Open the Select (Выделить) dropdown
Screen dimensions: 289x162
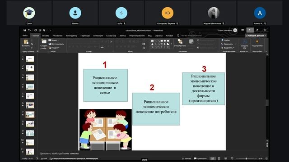228,48
